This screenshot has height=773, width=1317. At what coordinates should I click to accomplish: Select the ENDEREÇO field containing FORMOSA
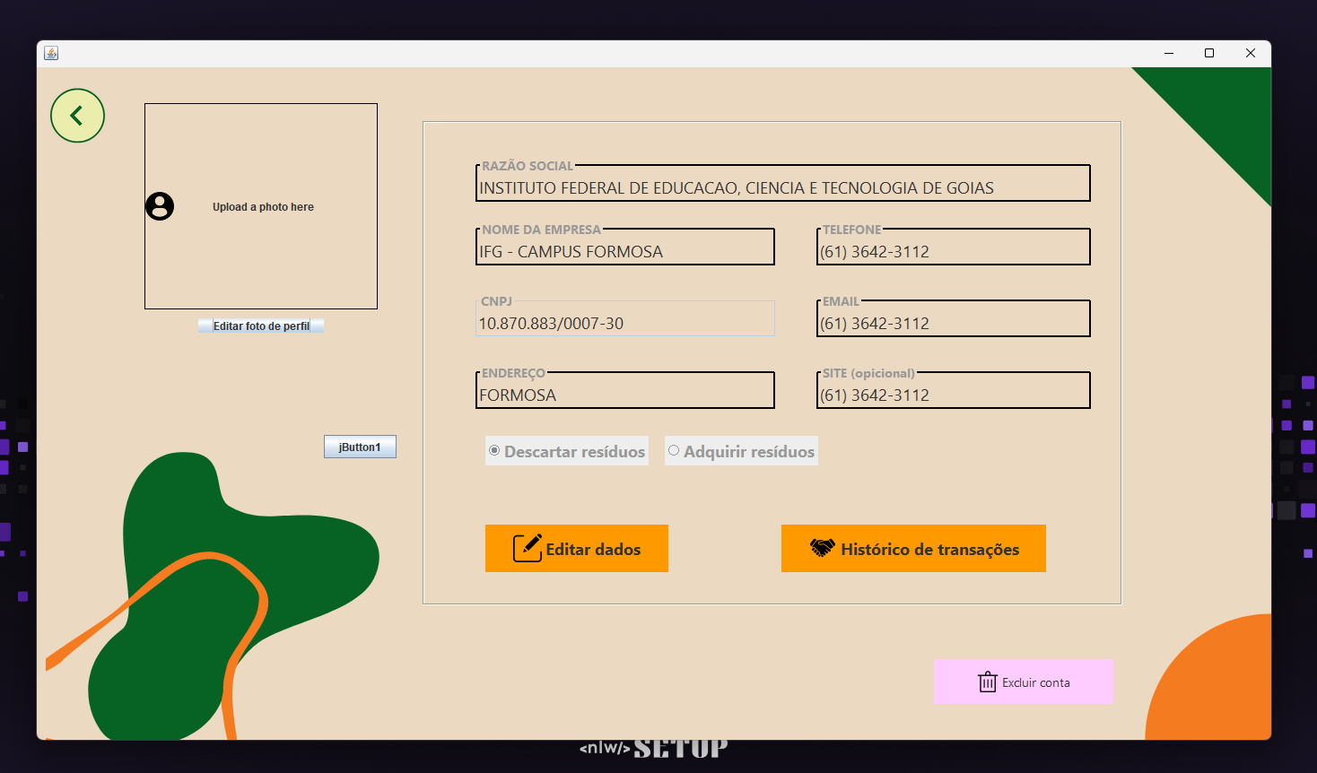coord(624,394)
